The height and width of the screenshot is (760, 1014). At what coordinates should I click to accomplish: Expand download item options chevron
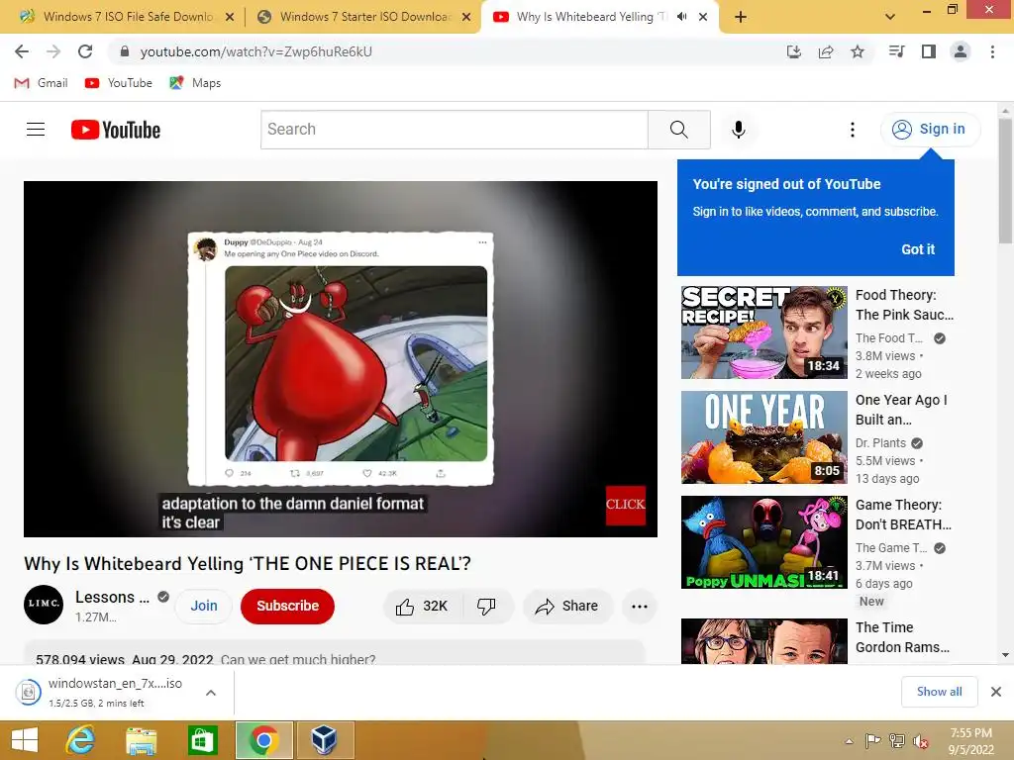tap(210, 693)
